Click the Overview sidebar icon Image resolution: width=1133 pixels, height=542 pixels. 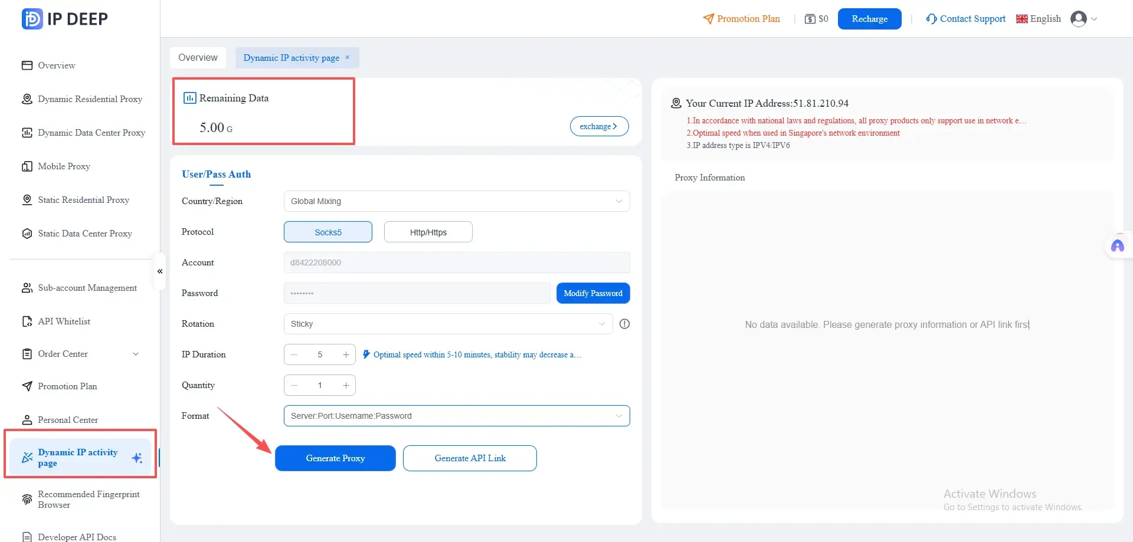click(x=27, y=65)
